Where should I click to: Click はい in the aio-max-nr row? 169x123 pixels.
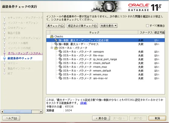point(157,78)
